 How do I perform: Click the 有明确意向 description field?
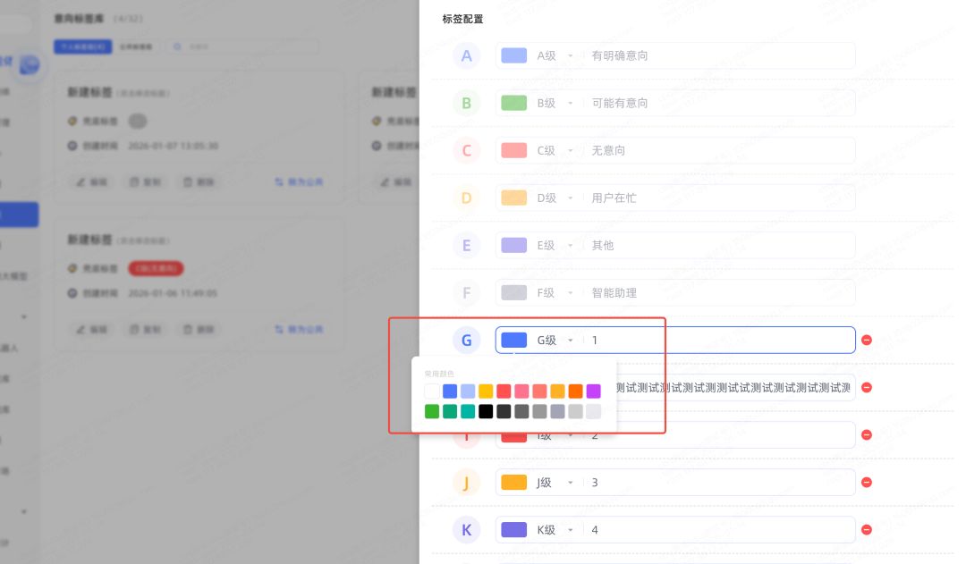click(716, 55)
